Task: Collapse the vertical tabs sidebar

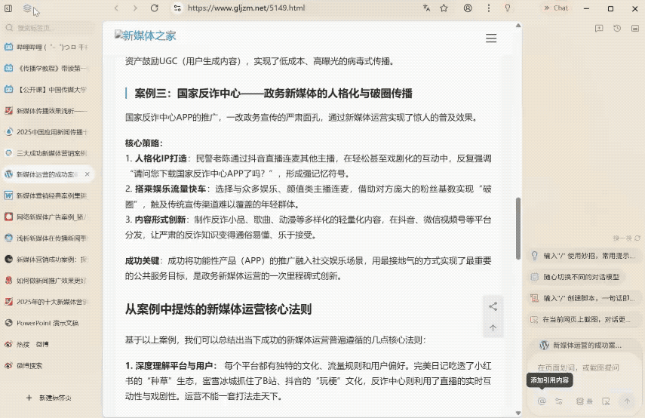Action: tap(8, 8)
